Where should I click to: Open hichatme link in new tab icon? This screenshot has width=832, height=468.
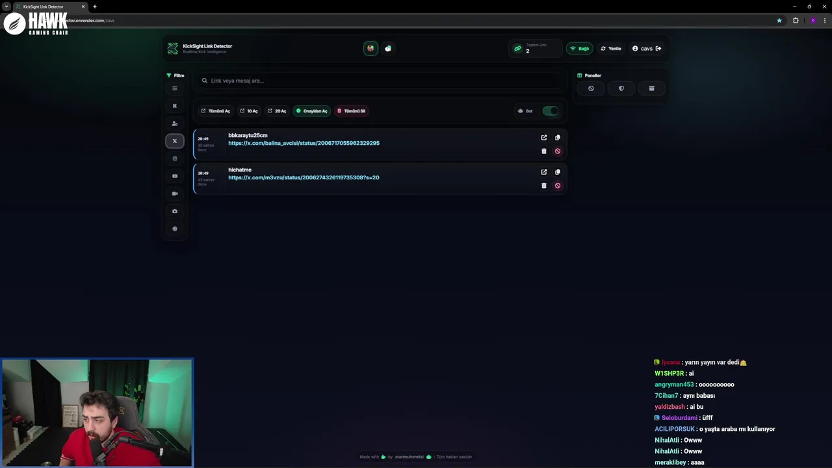(544, 172)
